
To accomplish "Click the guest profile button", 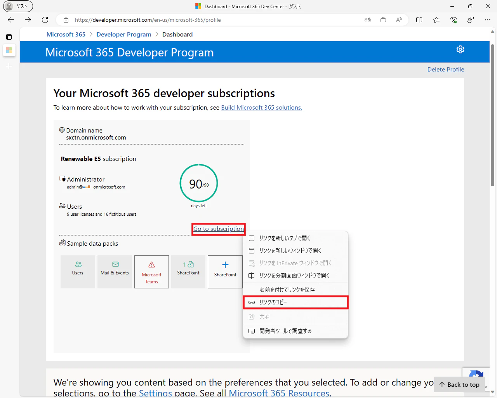I will (x=18, y=6).
